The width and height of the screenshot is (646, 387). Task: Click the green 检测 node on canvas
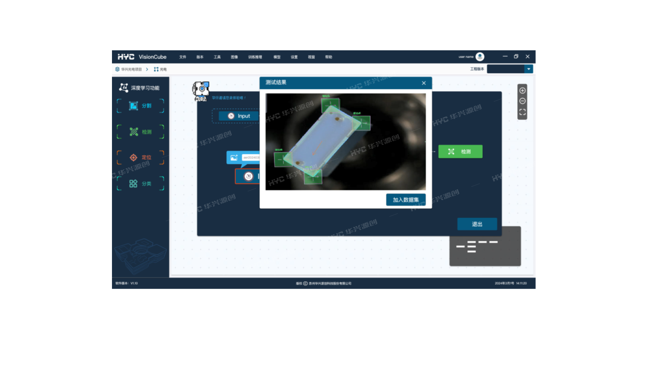[x=460, y=152]
